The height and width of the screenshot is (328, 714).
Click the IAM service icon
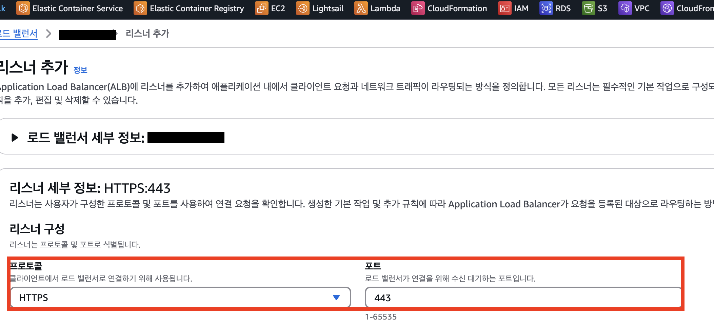coord(505,8)
